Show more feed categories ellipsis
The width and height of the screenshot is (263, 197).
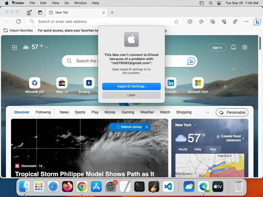[x=208, y=112]
